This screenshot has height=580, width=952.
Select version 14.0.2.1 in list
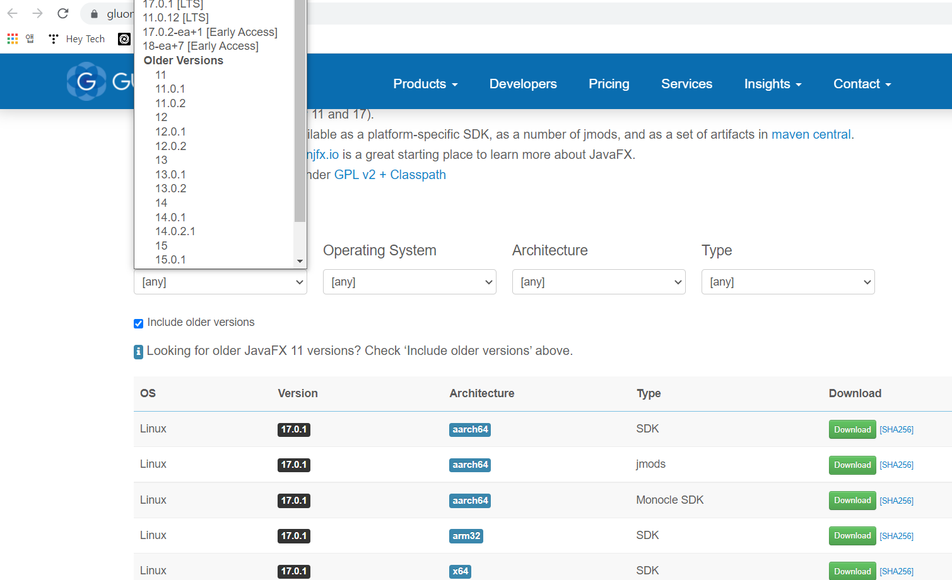point(214,231)
